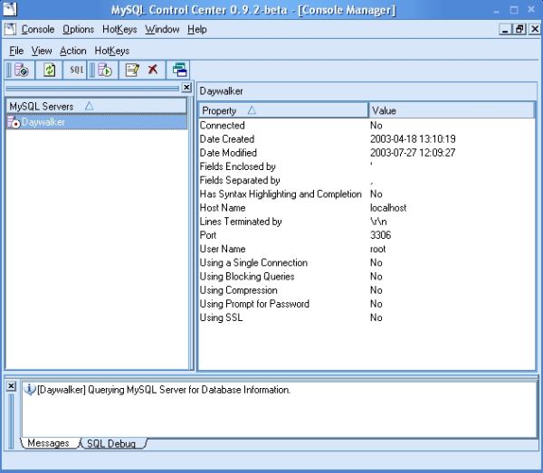Switch to the Messages tab
Viewport: 543px width, 473px height.
pos(49,443)
